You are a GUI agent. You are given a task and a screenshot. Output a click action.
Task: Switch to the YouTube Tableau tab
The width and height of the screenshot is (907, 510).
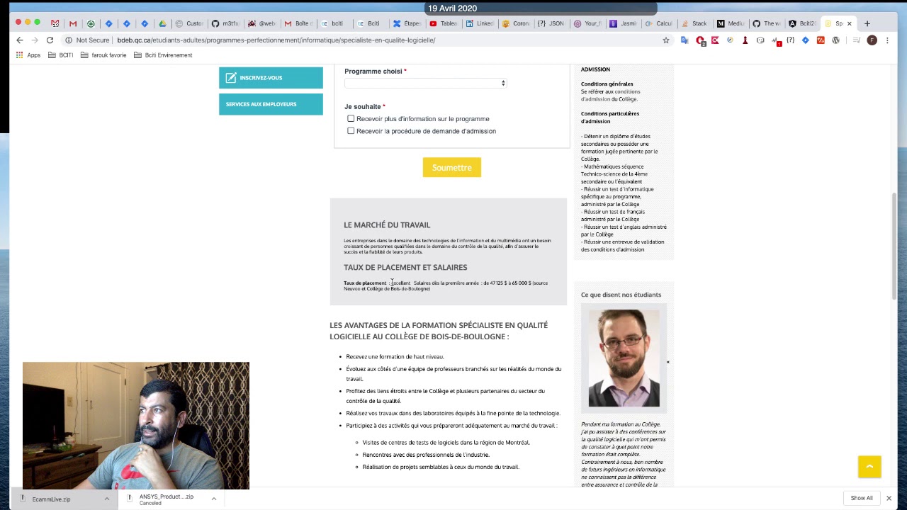tap(444, 23)
